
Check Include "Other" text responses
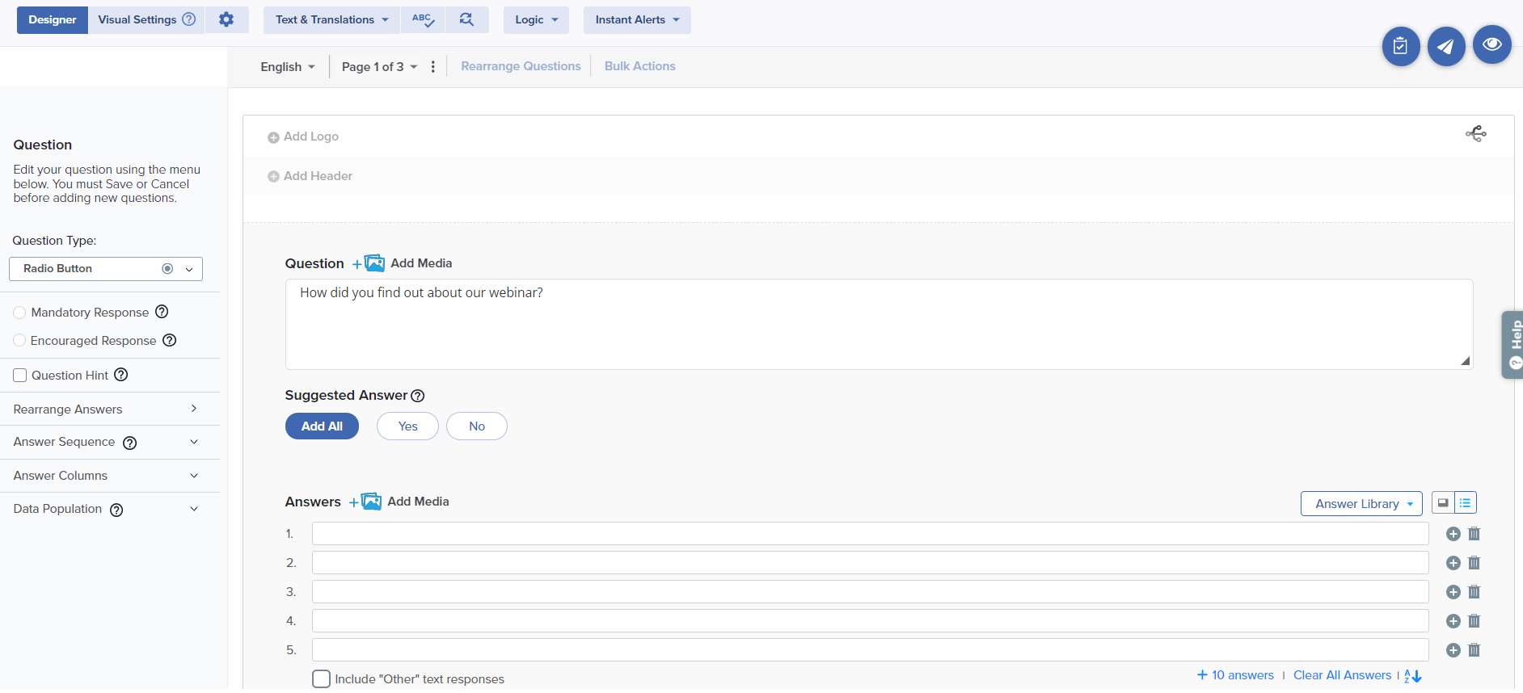pos(321,678)
